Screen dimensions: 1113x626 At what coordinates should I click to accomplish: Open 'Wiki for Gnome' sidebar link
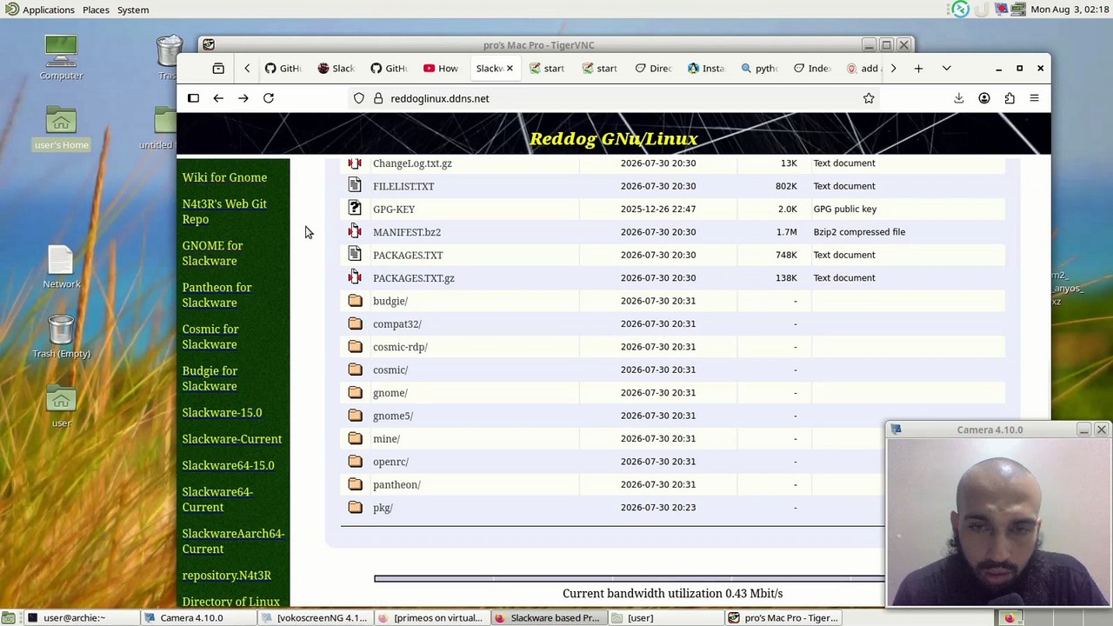224,177
